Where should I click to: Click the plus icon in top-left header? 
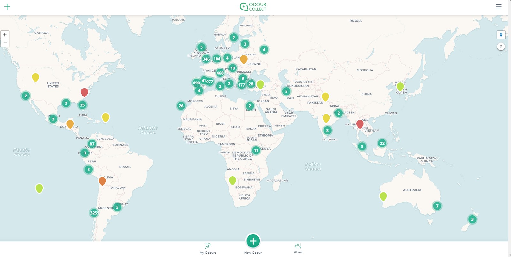[x=7, y=7]
